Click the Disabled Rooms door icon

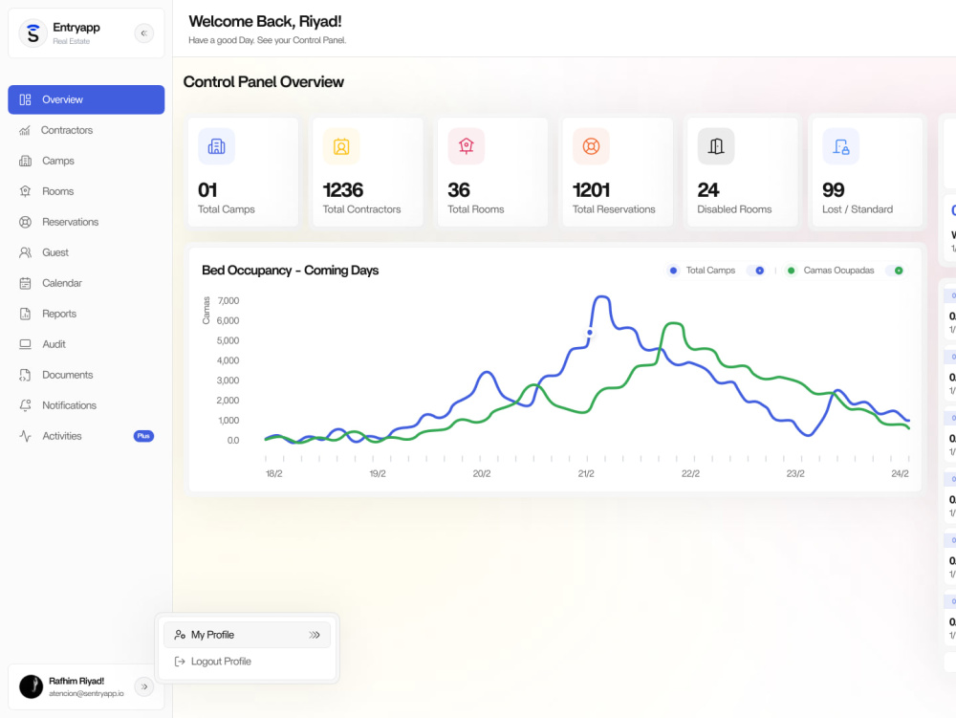coord(716,146)
